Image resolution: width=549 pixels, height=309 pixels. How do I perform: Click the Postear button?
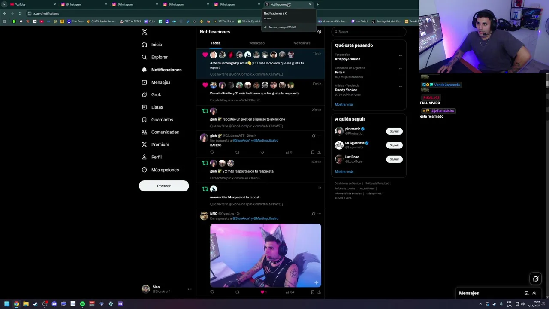164,186
